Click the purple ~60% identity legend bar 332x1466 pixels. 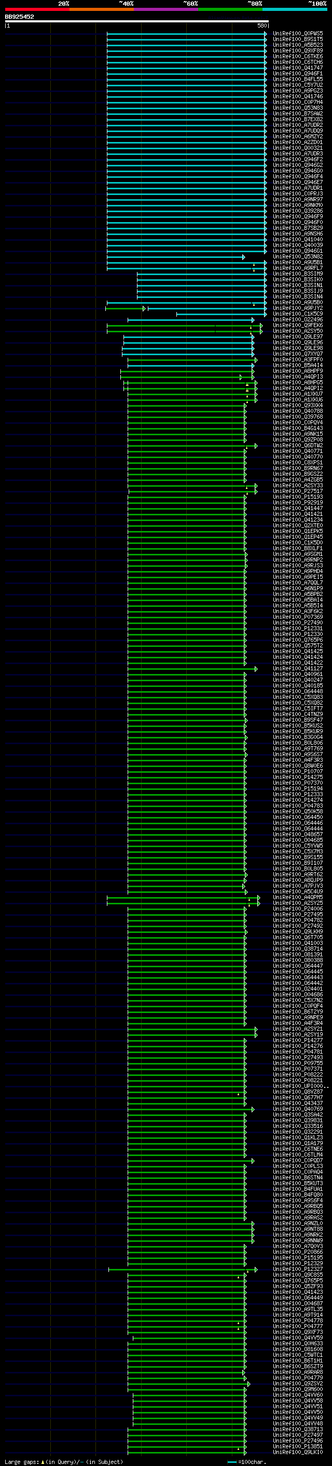point(167,10)
